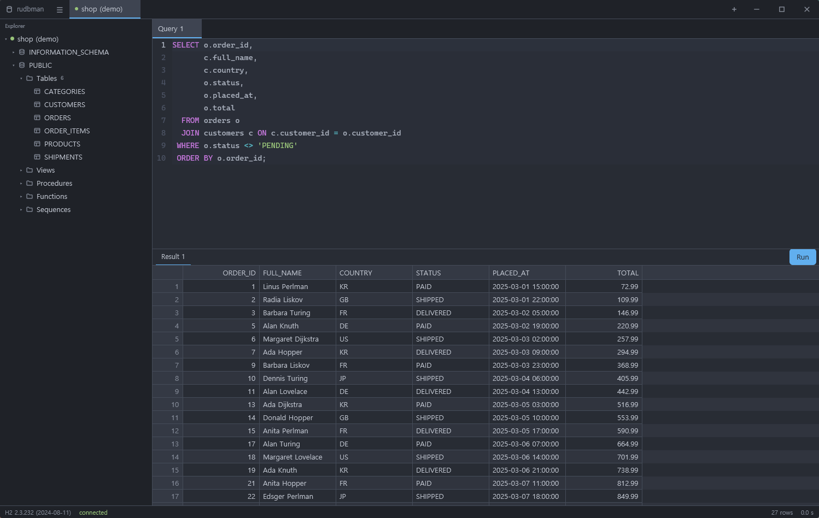Click the Procedures folder icon
Image resolution: width=819 pixels, height=518 pixels.
pos(30,183)
